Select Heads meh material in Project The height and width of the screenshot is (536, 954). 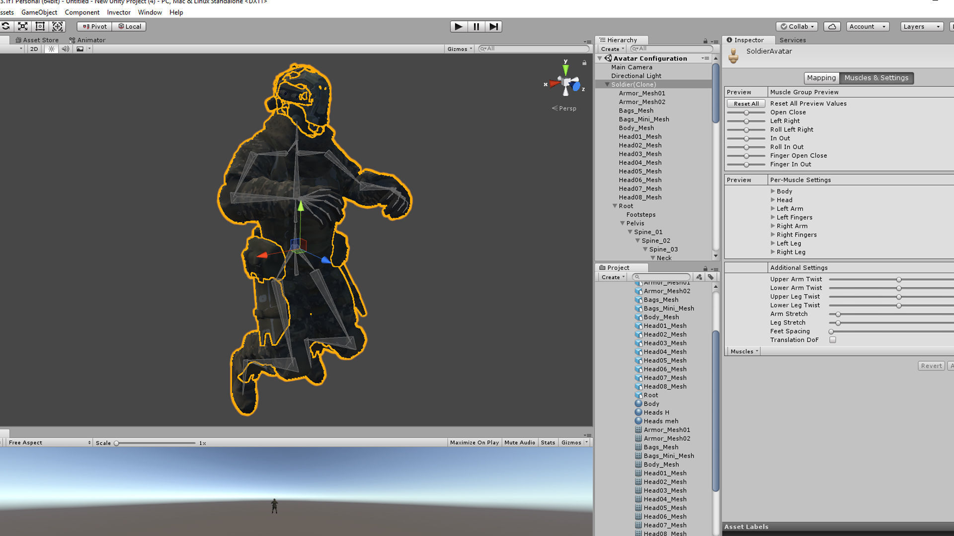(660, 421)
